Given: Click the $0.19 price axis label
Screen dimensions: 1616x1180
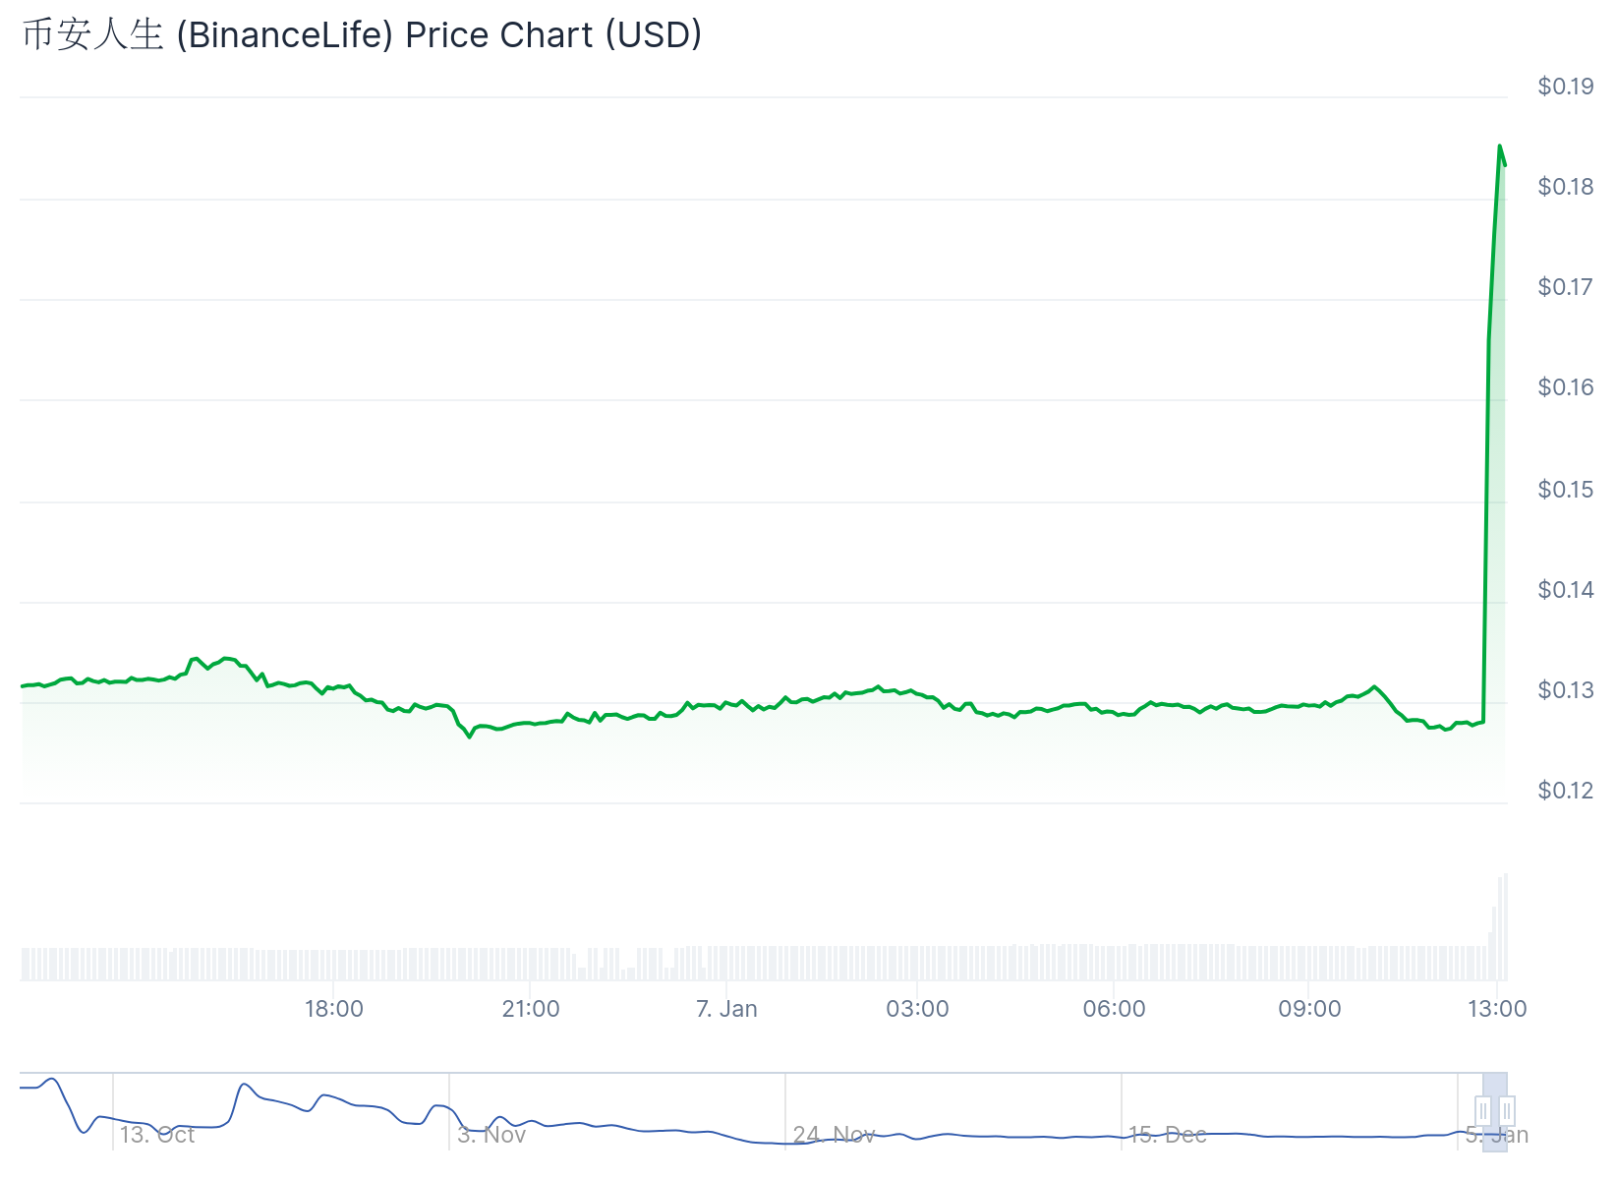Looking at the screenshot, I should (x=1566, y=87).
